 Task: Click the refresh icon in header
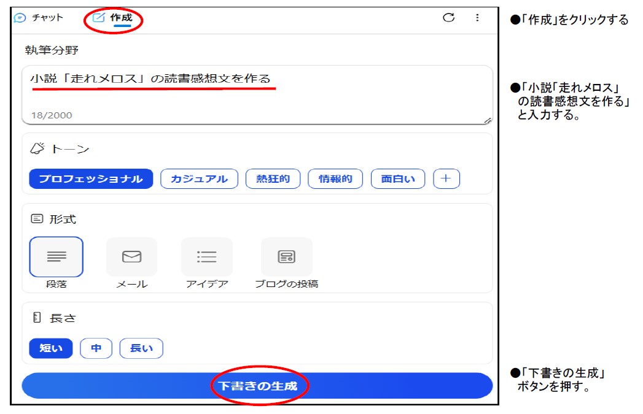point(449,18)
